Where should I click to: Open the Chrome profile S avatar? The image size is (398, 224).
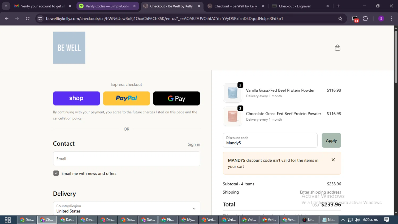pos(381,19)
